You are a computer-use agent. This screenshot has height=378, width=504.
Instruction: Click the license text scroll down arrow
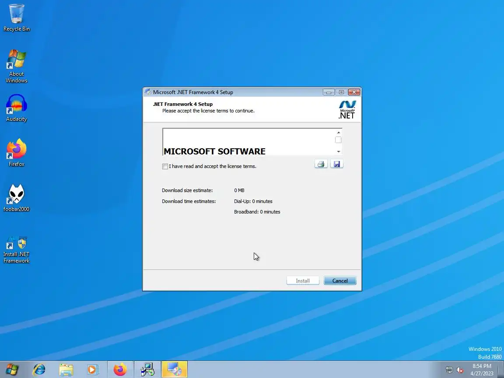click(x=339, y=151)
